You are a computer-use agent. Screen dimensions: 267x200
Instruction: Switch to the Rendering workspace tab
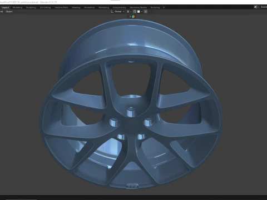pyautogui.click(x=103, y=8)
